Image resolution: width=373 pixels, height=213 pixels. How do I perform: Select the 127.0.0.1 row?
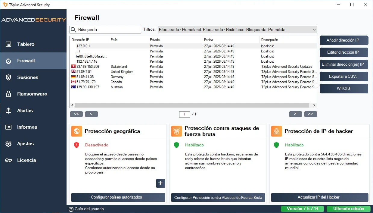click(193, 46)
